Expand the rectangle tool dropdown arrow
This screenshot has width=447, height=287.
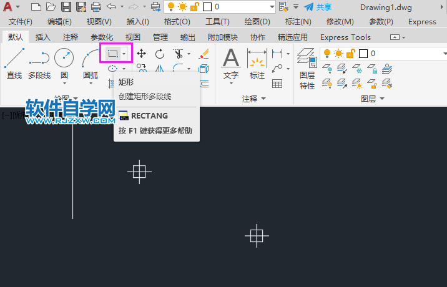click(124, 54)
